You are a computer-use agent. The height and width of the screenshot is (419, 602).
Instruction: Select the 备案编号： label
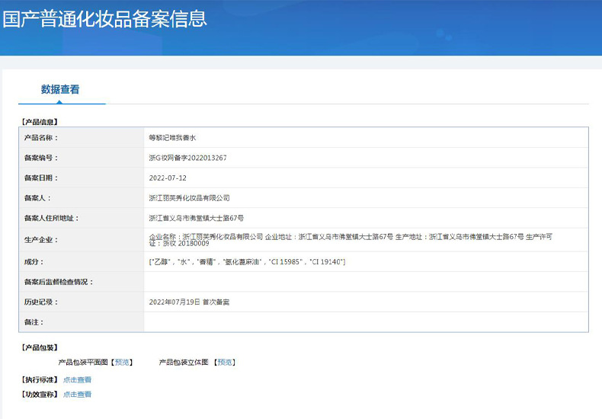[41, 158]
